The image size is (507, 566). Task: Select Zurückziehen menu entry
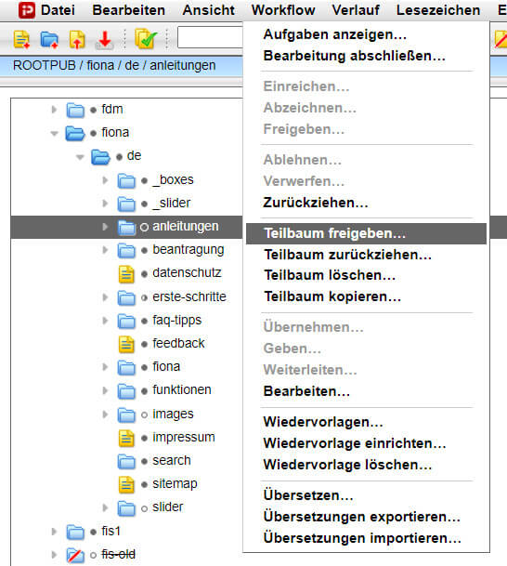pos(316,203)
